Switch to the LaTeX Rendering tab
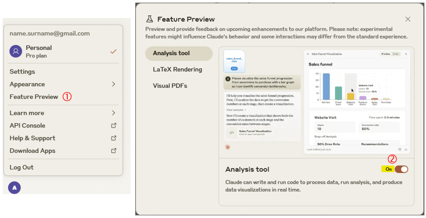The width and height of the screenshot is (426, 218). pyautogui.click(x=177, y=70)
